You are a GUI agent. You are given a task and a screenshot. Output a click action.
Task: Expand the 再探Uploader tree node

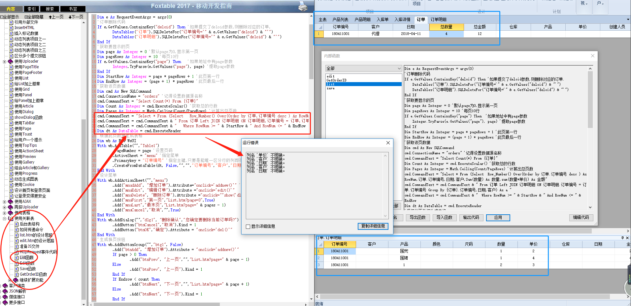4,207
